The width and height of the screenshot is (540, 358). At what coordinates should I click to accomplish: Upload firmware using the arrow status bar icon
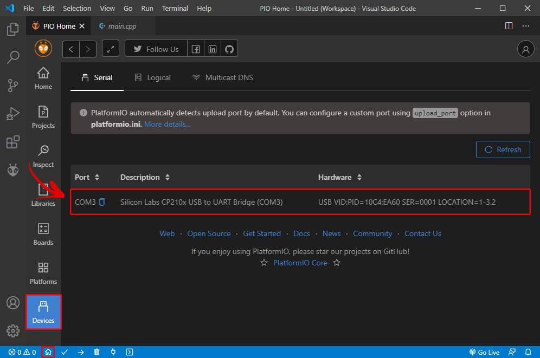(81, 352)
